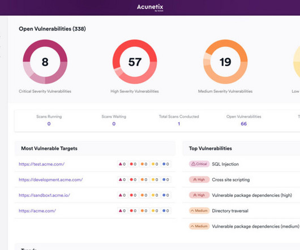Click yellow low count for development.acme.com

pos(155,180)
